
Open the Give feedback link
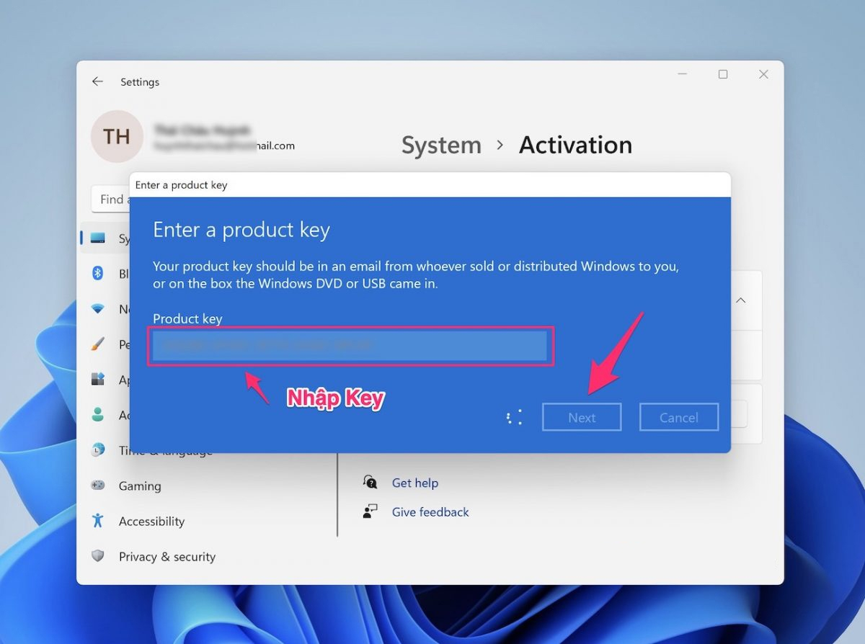tap(430, 512)
